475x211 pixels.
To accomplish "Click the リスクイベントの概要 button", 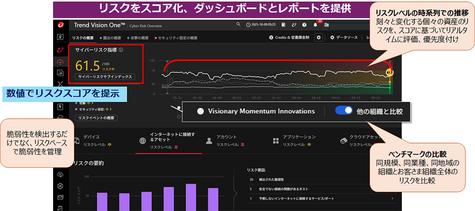I will [96, 118].
